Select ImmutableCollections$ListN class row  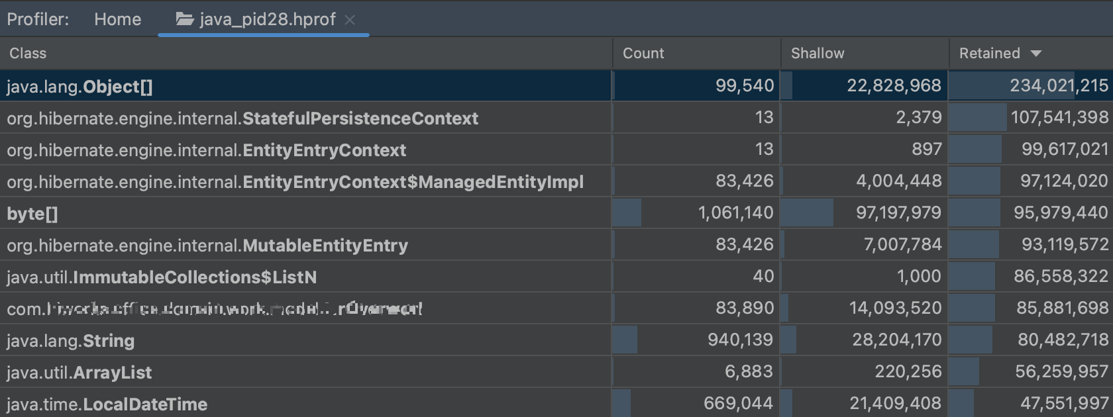tap(556, 277)
